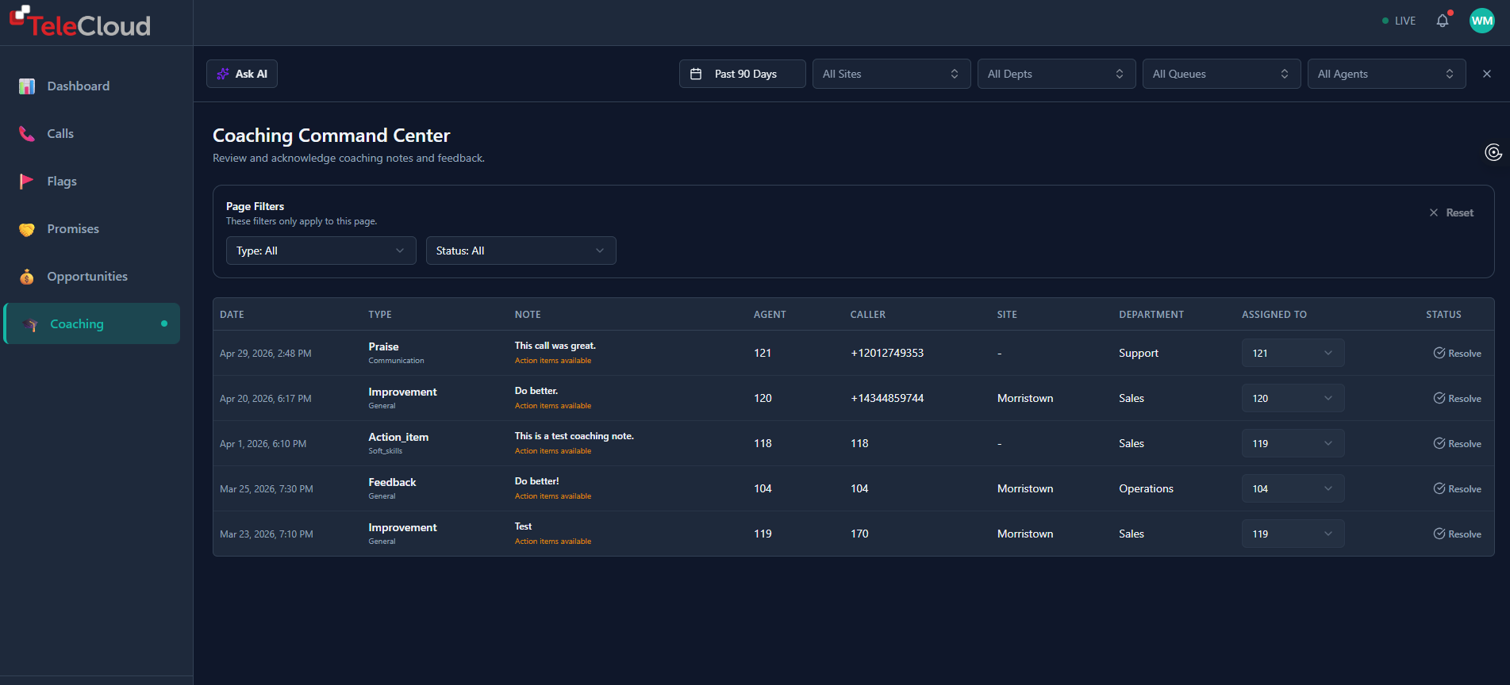Go to Opportunities in the sidebar
Viewport: 1510px width, 685px height.
[x=92, y=276]
